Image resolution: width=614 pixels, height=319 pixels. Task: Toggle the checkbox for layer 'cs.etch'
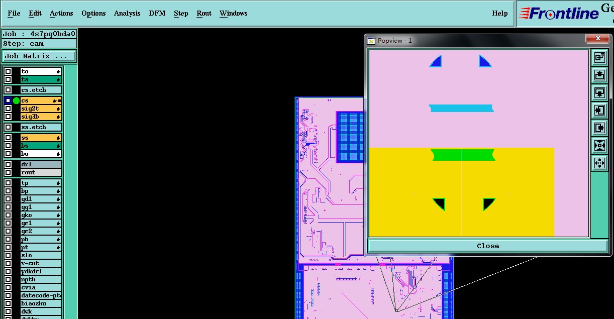8,90
